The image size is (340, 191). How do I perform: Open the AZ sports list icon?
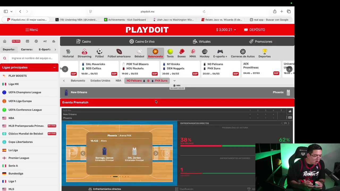pos(45,41)
